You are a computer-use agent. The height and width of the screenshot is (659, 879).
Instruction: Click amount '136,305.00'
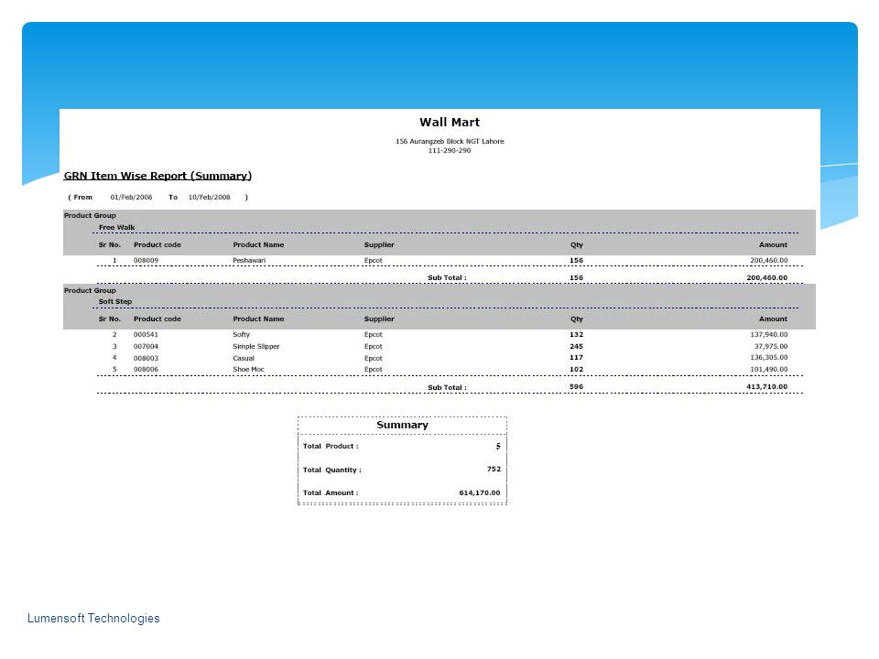(768, 358)
